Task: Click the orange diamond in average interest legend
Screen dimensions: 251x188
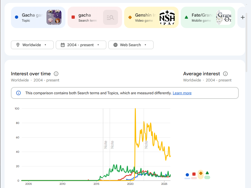Action: click(201, 173)
